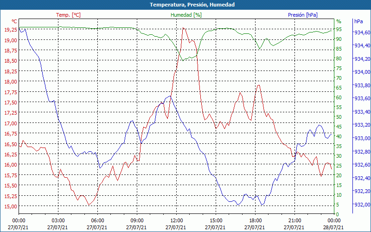Click temperature axis value '17,25'
Viewport: 371px width, 232px height.
(11, 112)
